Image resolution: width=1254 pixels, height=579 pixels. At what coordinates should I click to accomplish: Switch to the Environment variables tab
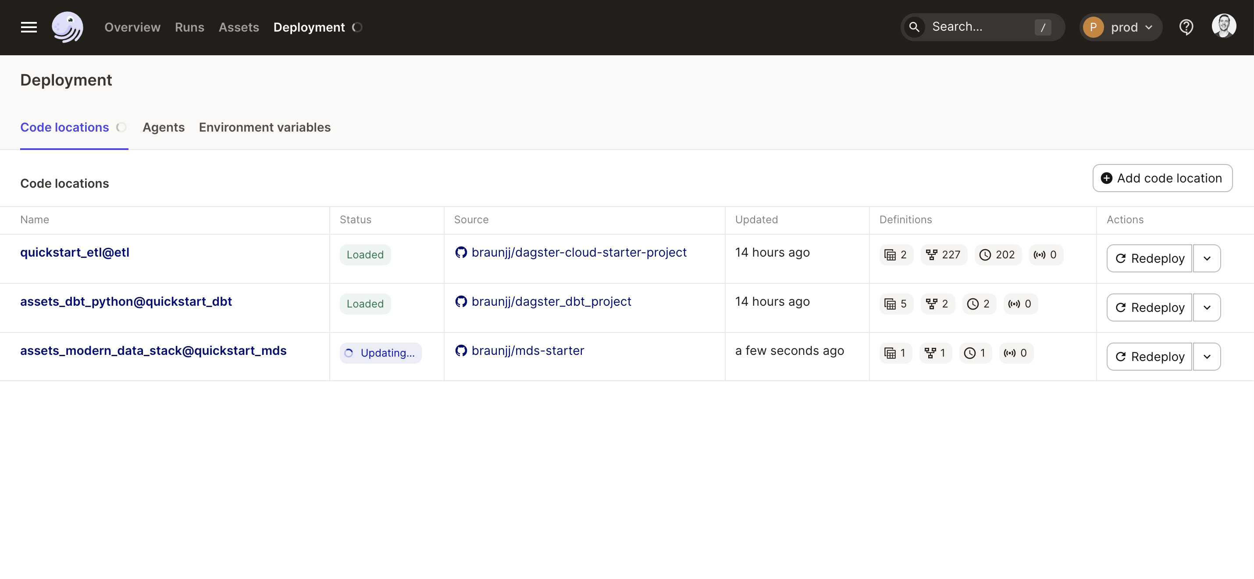(264, 128)
